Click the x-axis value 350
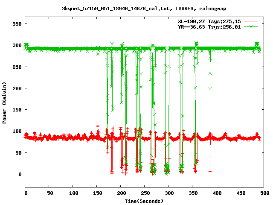Image resolution: width=273 pixels, height=205 pixels. tap(193, 193)
